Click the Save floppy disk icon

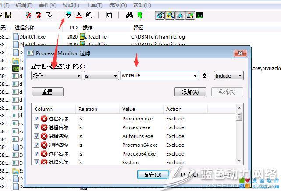click(8, 15)
